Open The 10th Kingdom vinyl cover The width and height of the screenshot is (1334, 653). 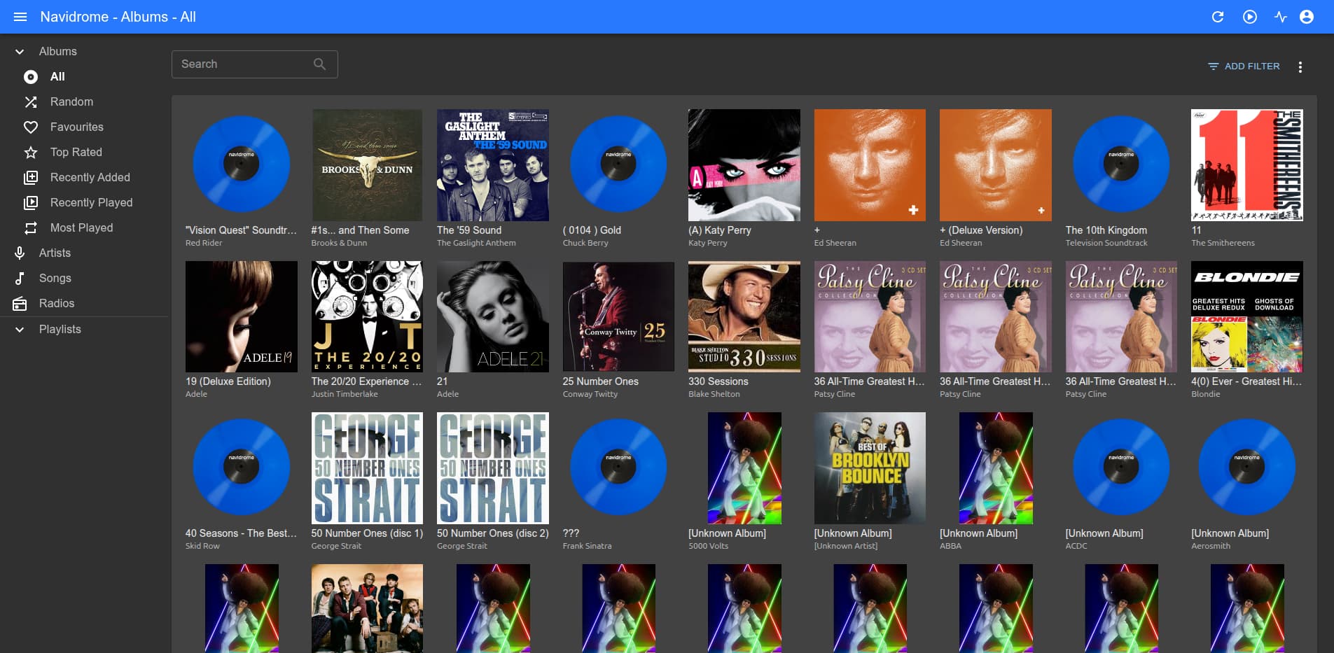point(1121,165)
